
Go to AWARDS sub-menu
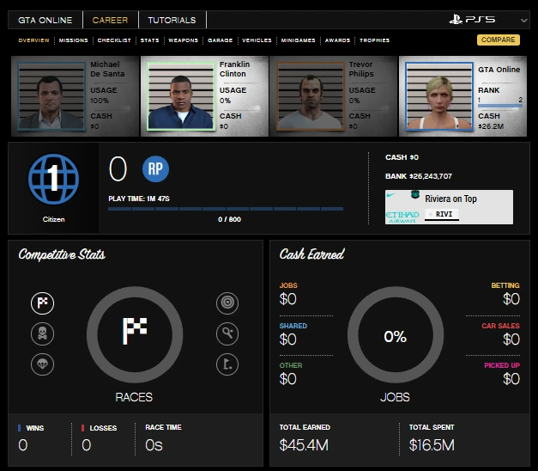tap(337, 40)
